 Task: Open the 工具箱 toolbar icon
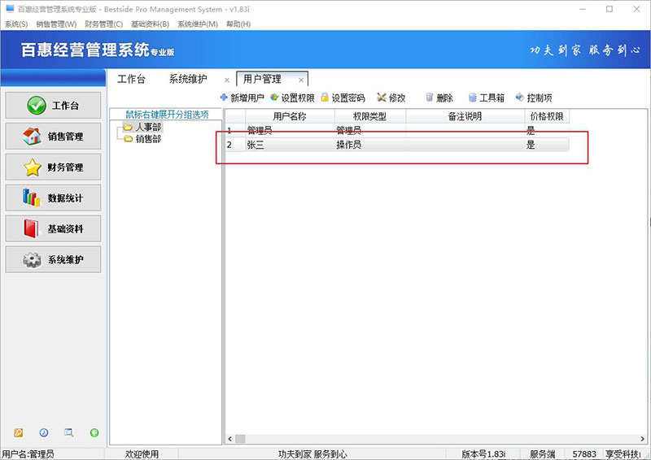(x=473, y=98)
